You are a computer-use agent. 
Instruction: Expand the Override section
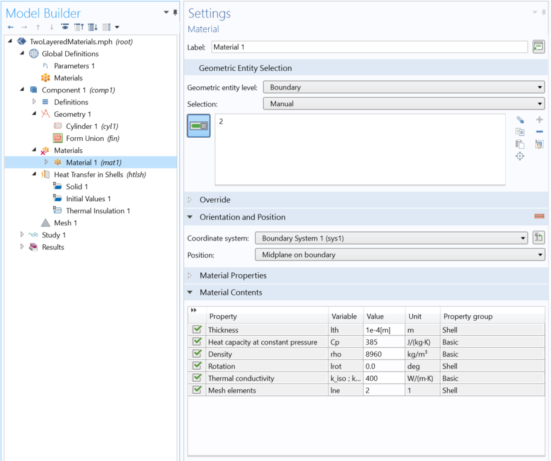(x=215, y=200)
